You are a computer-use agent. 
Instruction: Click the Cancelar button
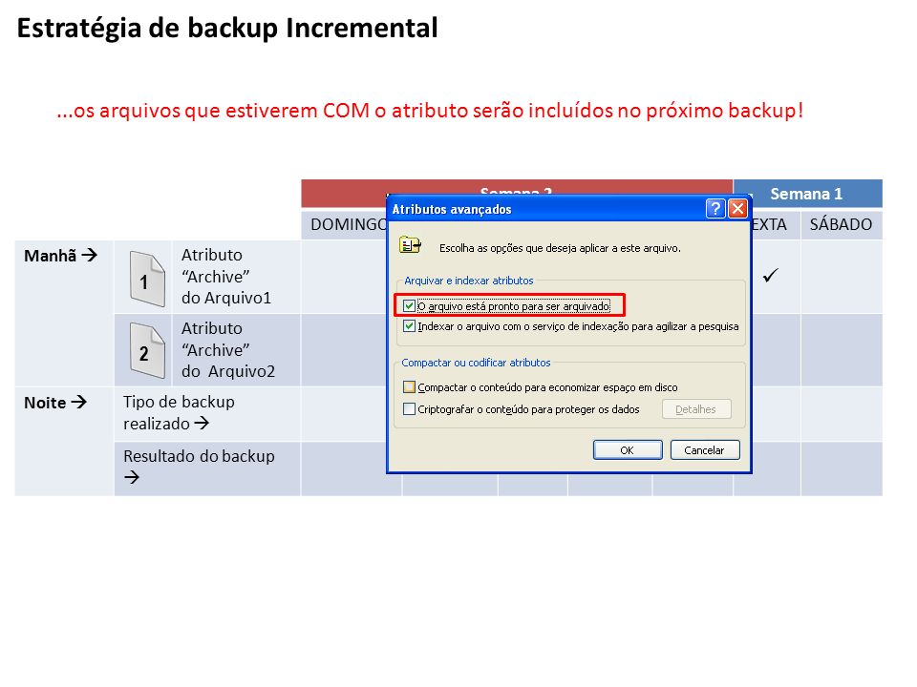coord(705,449)
